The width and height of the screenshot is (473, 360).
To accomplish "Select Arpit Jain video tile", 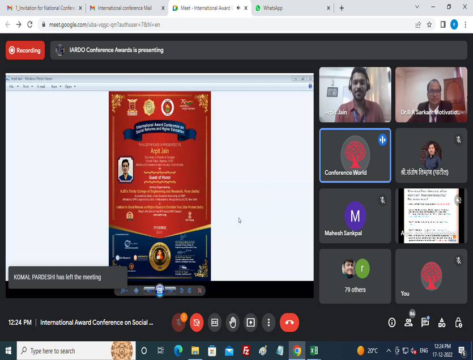I will (x=355, y=95).
